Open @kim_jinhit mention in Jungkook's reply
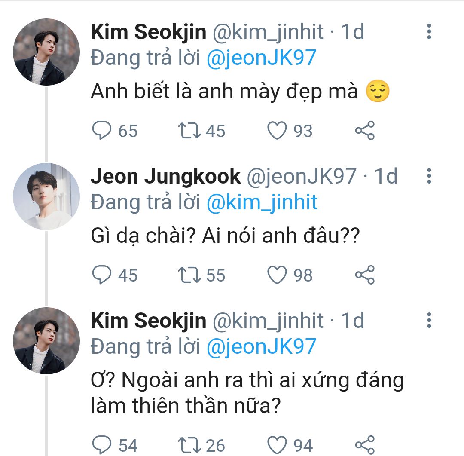464x456 pixels. click(262, 202)
